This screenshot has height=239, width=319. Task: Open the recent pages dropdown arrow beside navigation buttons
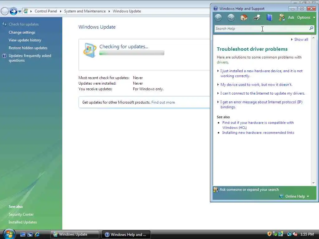20,12
